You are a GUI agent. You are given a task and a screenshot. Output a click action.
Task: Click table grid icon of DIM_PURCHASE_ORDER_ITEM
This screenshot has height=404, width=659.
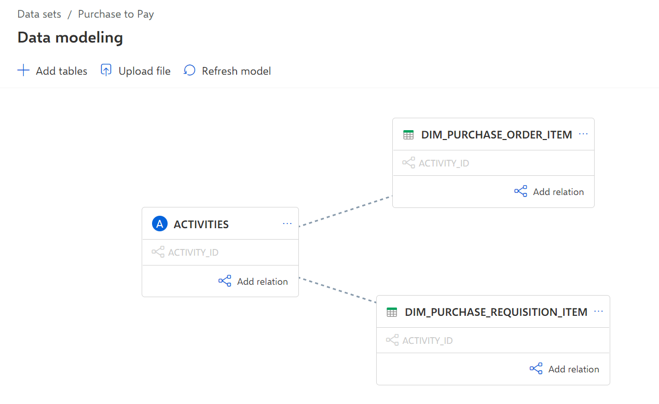[x=408, y=135]
